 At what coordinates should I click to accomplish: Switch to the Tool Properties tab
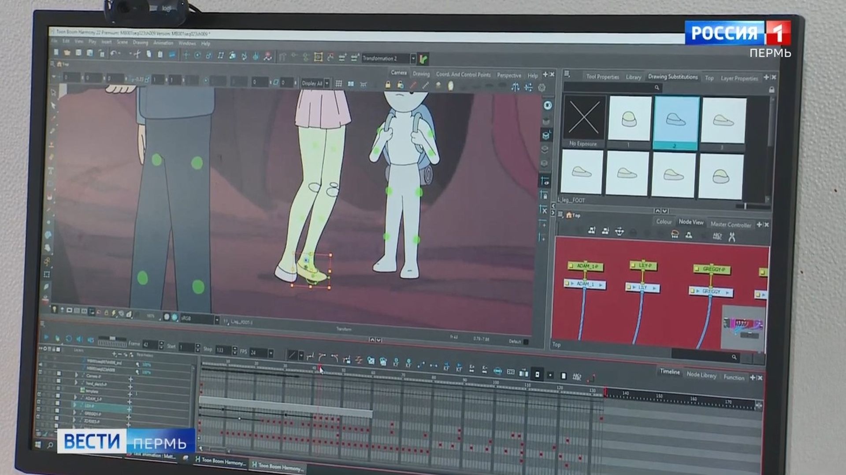pyautogui.click(x=602, y=77)
